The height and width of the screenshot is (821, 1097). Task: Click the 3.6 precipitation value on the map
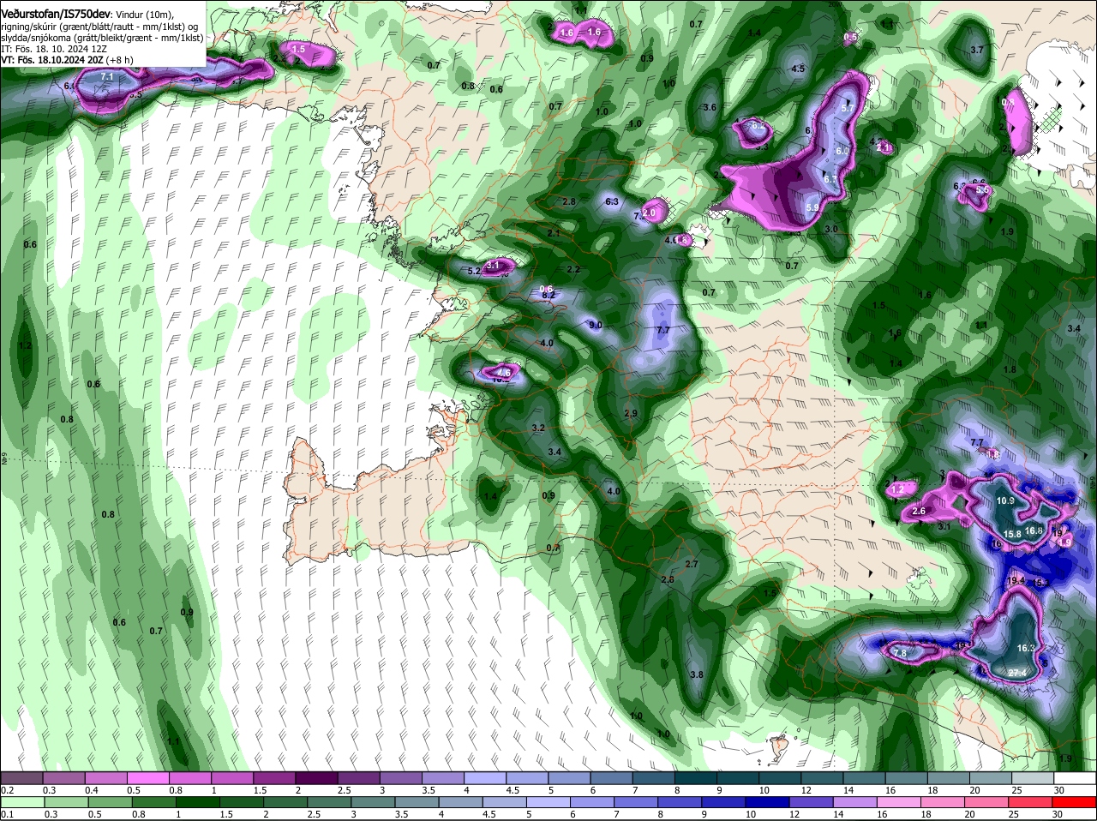point(710,107)
